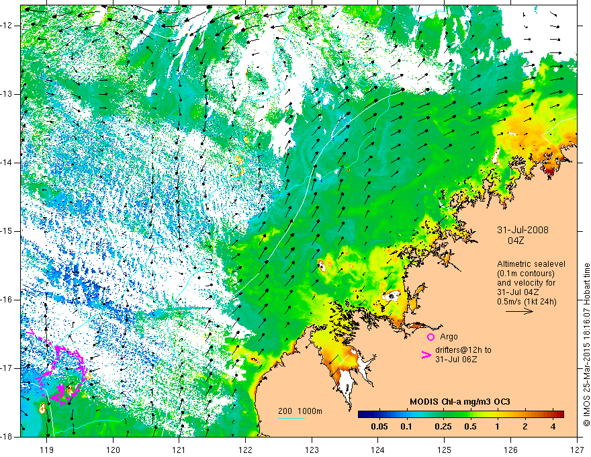Click latitude axis label -16
Screen dimensions: 591x457
(7, 300)
